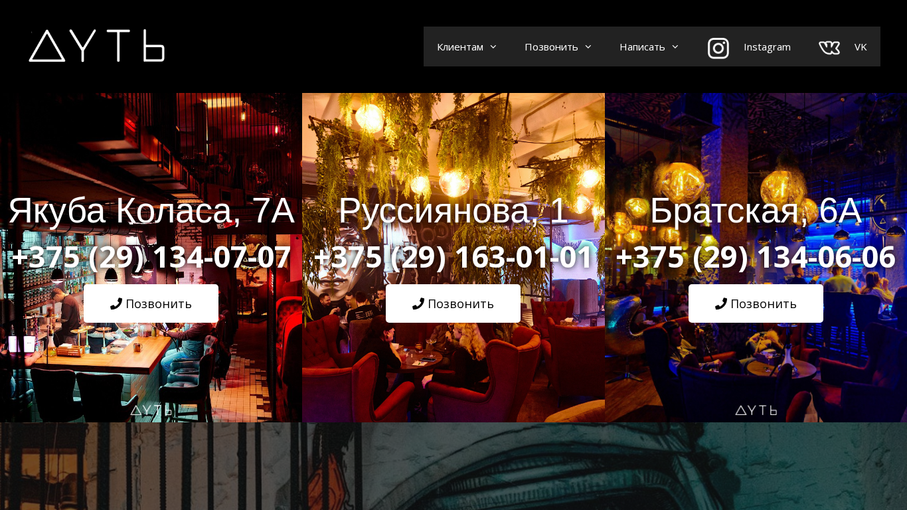The height and width of the screenshot is (510, 907).
Task: Click the phone icon on the Якуба Коласа call button
Action: [x=116, y=303]
